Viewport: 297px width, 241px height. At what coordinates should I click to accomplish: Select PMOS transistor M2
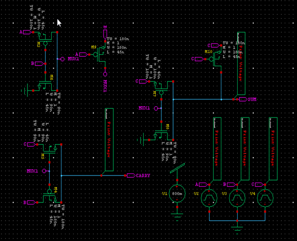tap(45, 39)
